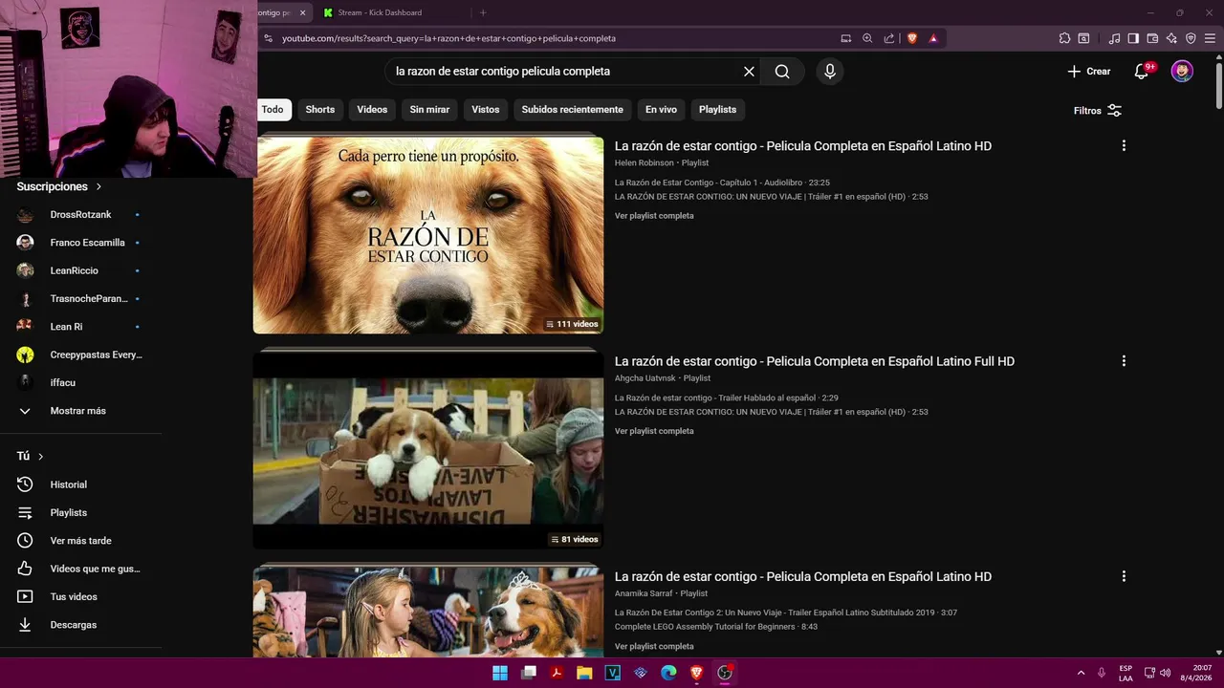Open Anamika Sarraf channel link
The height and width of the screenshot is (688, 1224).
[644, 593]
